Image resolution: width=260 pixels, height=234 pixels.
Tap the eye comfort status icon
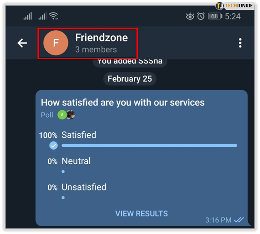pos(190,16)
